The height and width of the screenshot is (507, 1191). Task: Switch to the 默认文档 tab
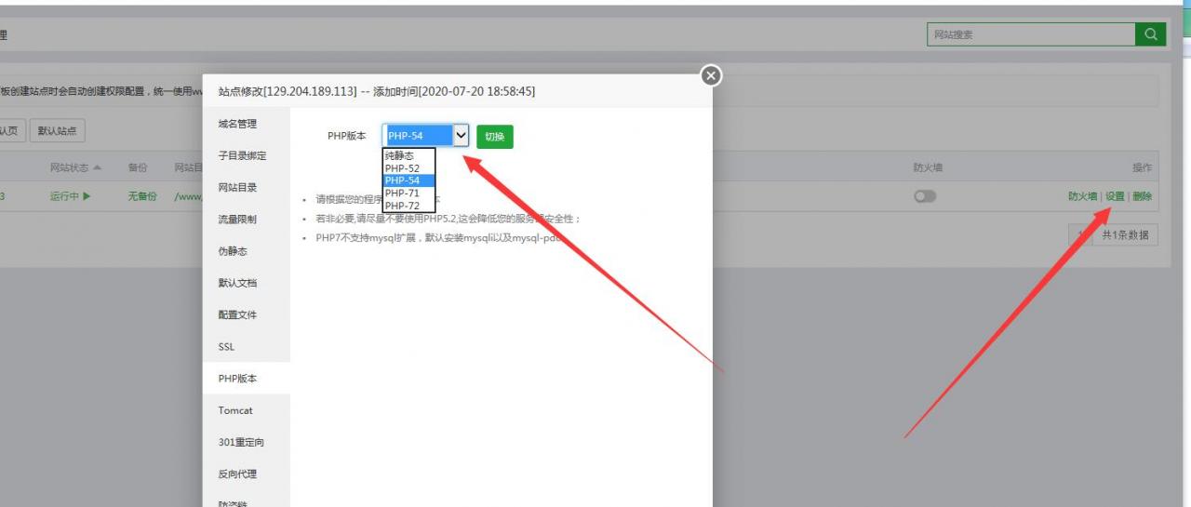247,283
